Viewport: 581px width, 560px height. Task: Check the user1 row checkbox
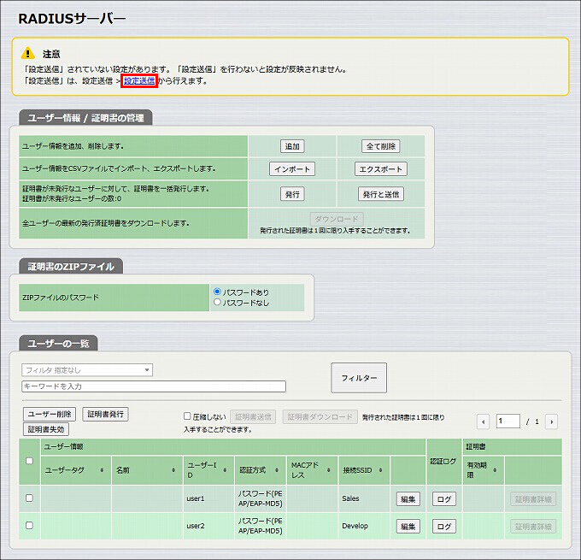coord(29,498)
